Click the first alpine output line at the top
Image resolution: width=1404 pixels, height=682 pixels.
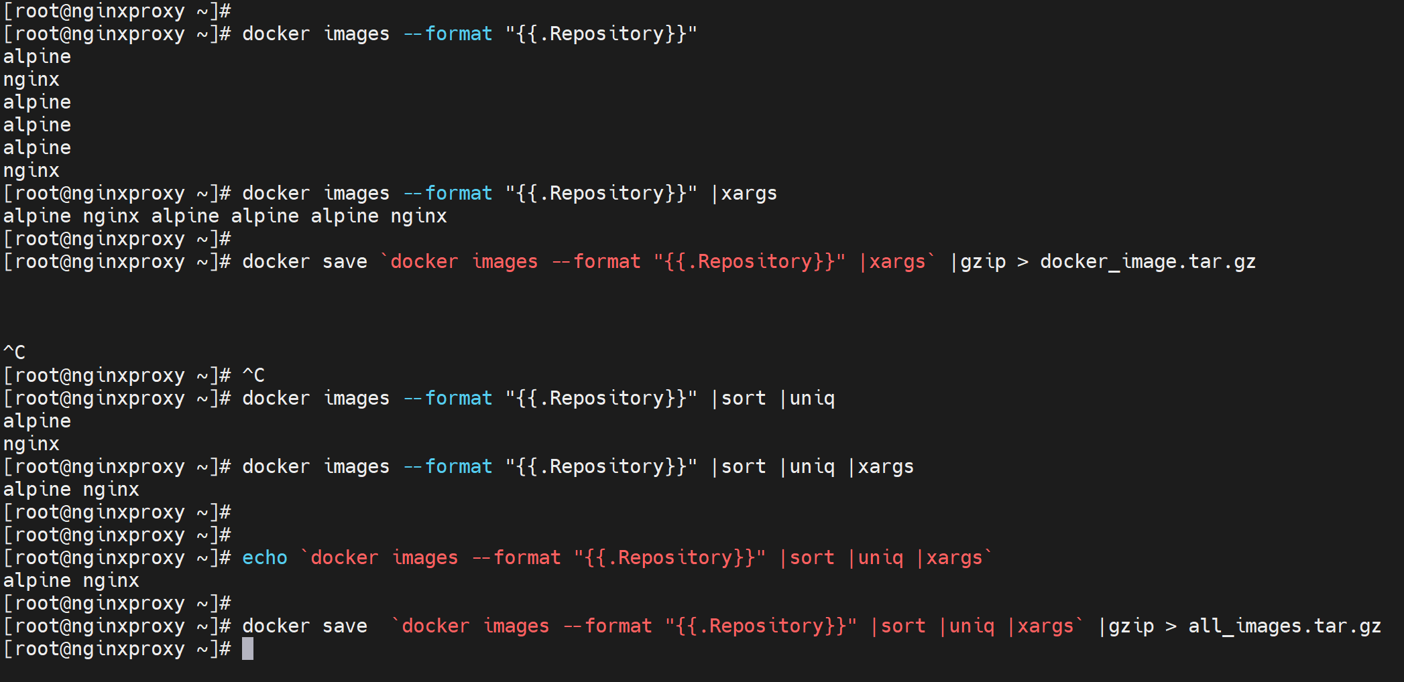click(37, 56)
